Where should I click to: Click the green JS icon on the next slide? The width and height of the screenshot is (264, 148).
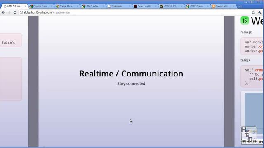(245, 21)
